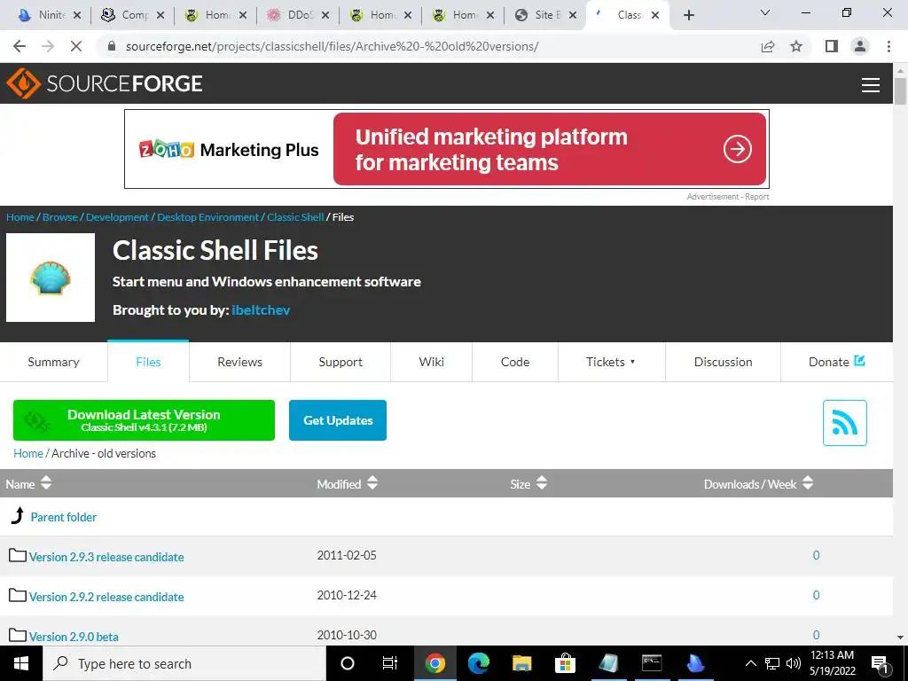Open the tab search chevron
The height and width of the screenshot is (681, 908).
pos(765,12)
